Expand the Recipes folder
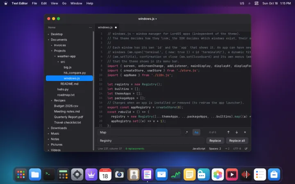This screenshot has height=184, width=295. (52, 101)
